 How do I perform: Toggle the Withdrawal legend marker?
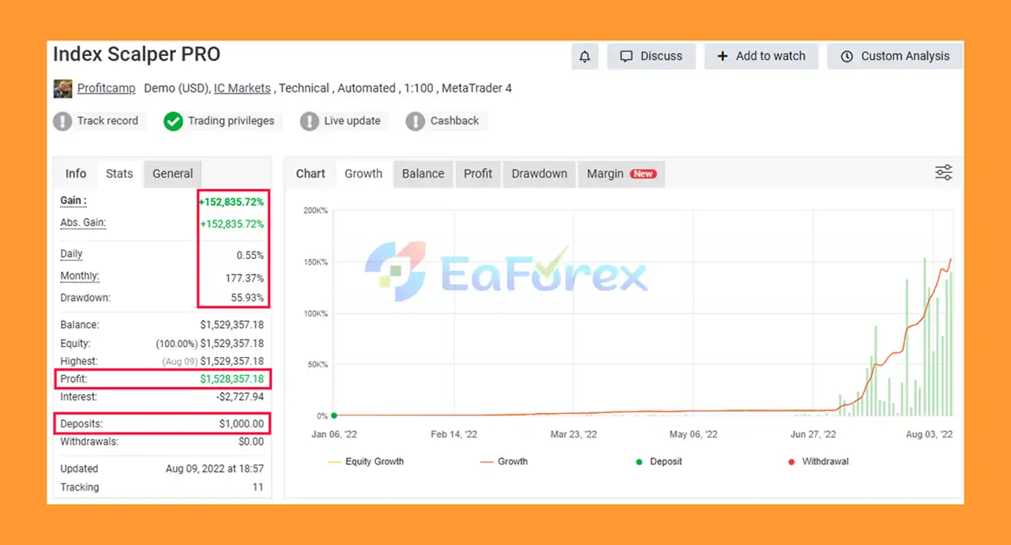point(818,461)
